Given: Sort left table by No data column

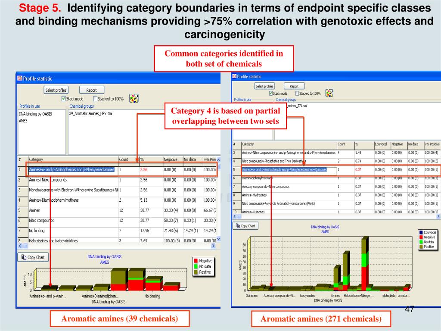Looking at the screenshot, I should tap(193, 159).
